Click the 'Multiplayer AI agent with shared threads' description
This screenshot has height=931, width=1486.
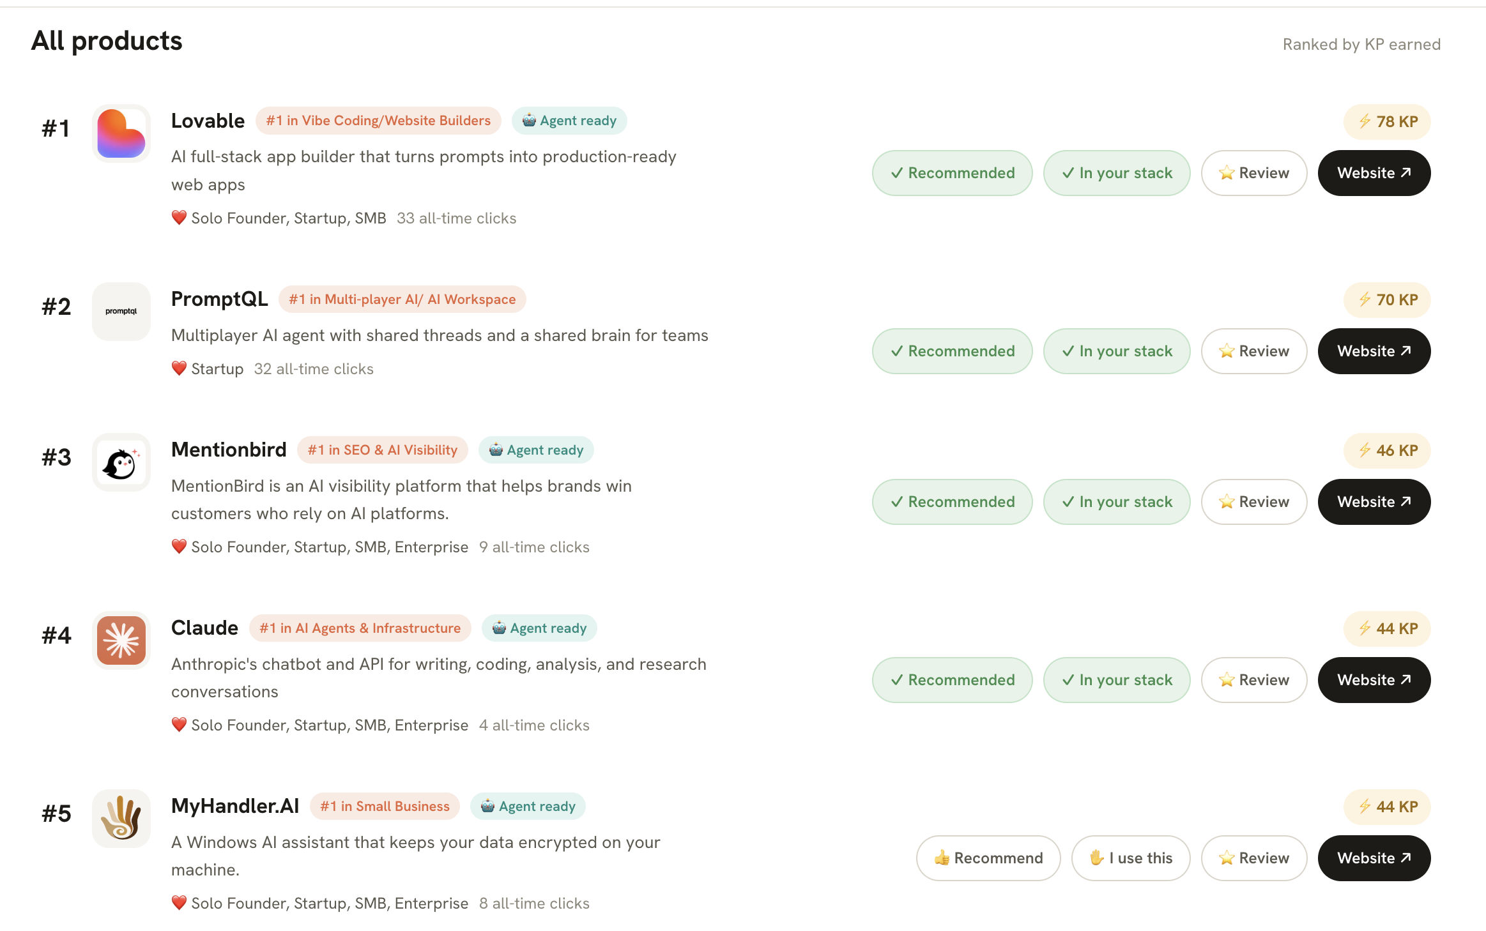[x=440, y=335]
